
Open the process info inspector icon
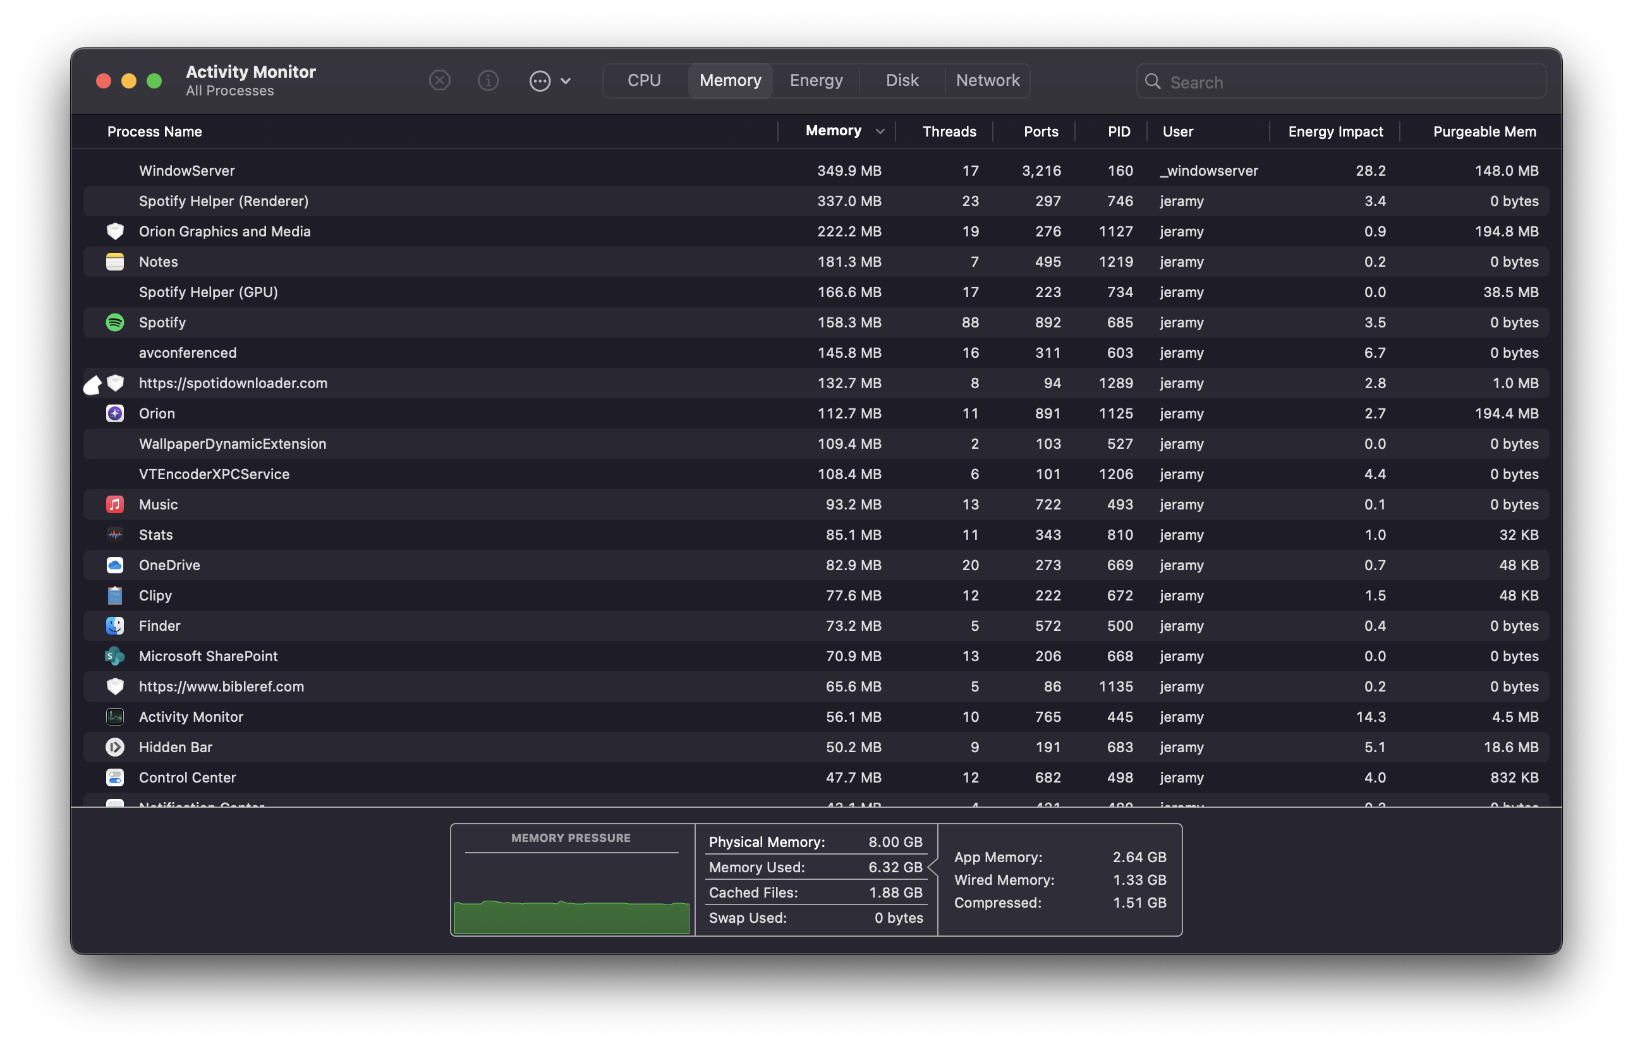[x=488, y=81]
